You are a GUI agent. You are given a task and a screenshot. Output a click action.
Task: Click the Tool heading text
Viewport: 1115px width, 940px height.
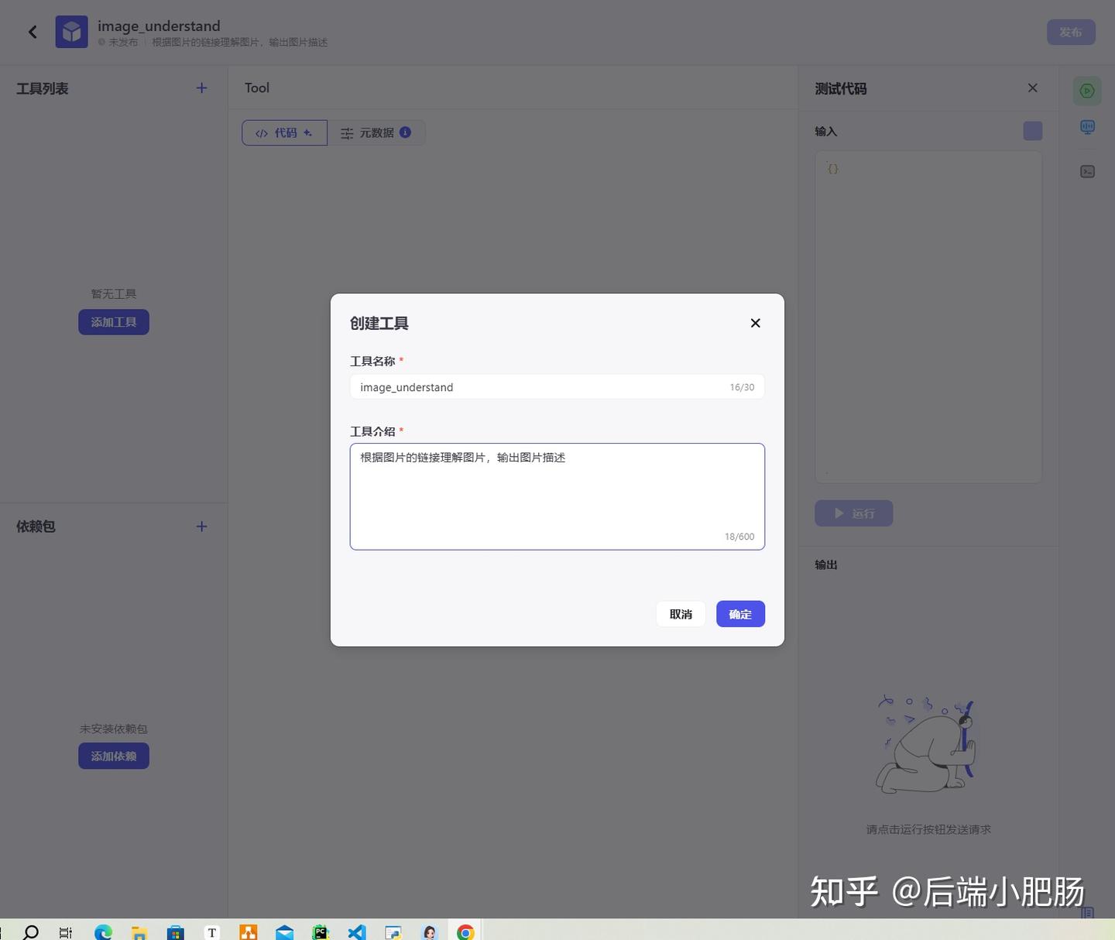tap(257, 88)
